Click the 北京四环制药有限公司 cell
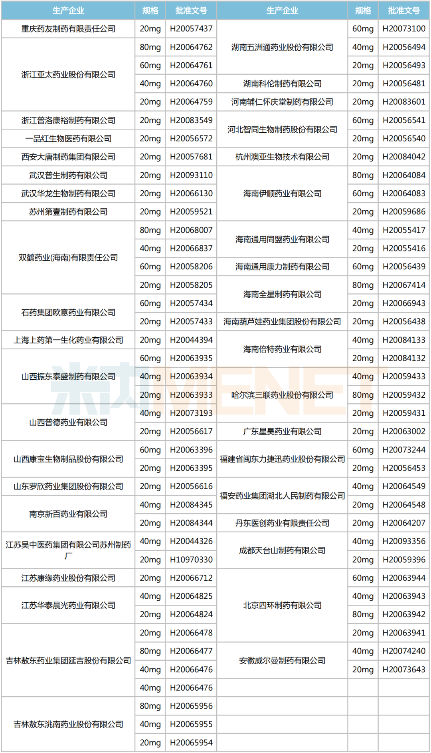 coord(282,606)
